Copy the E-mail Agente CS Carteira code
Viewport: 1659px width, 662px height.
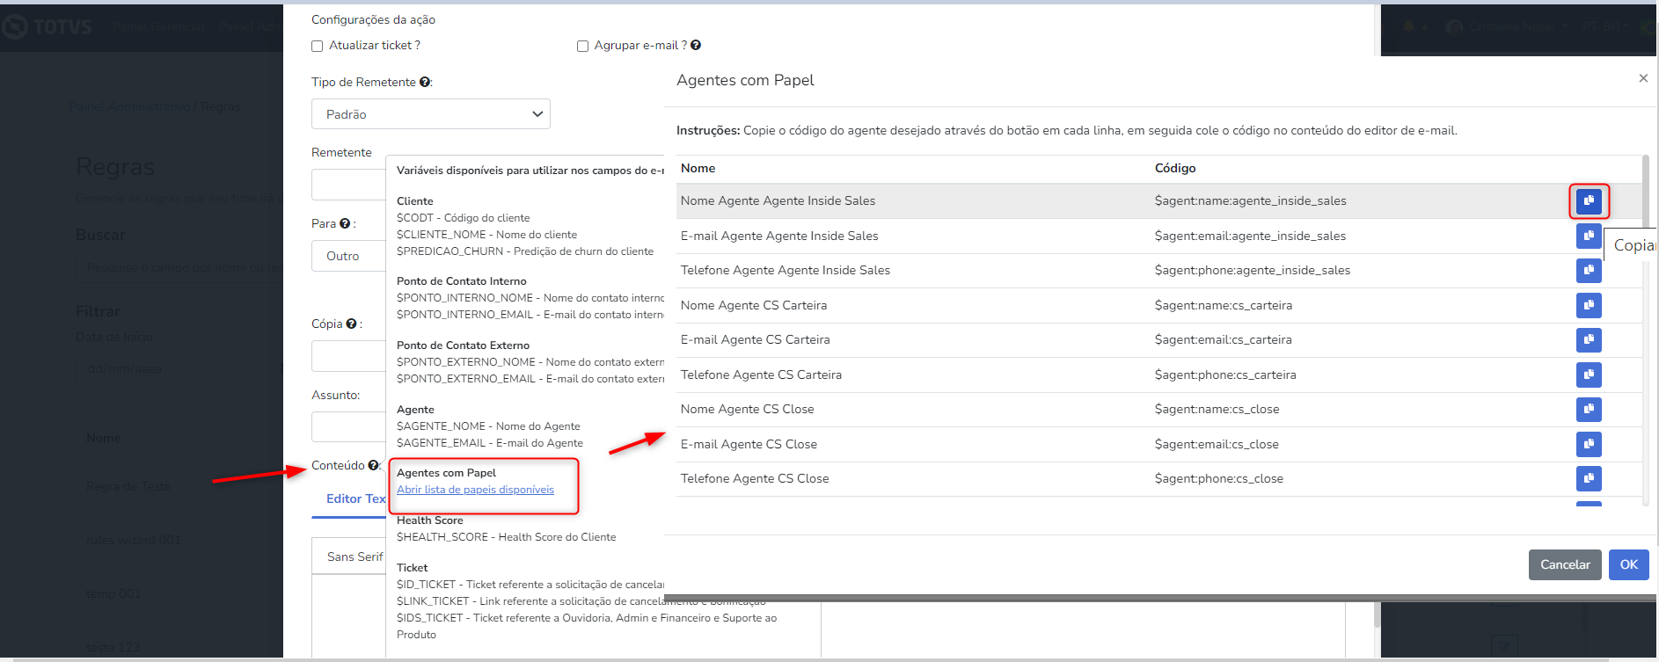point(1588,340)
